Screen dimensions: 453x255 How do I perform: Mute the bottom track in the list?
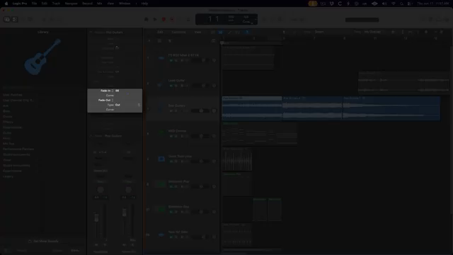(x=171, y=237)
